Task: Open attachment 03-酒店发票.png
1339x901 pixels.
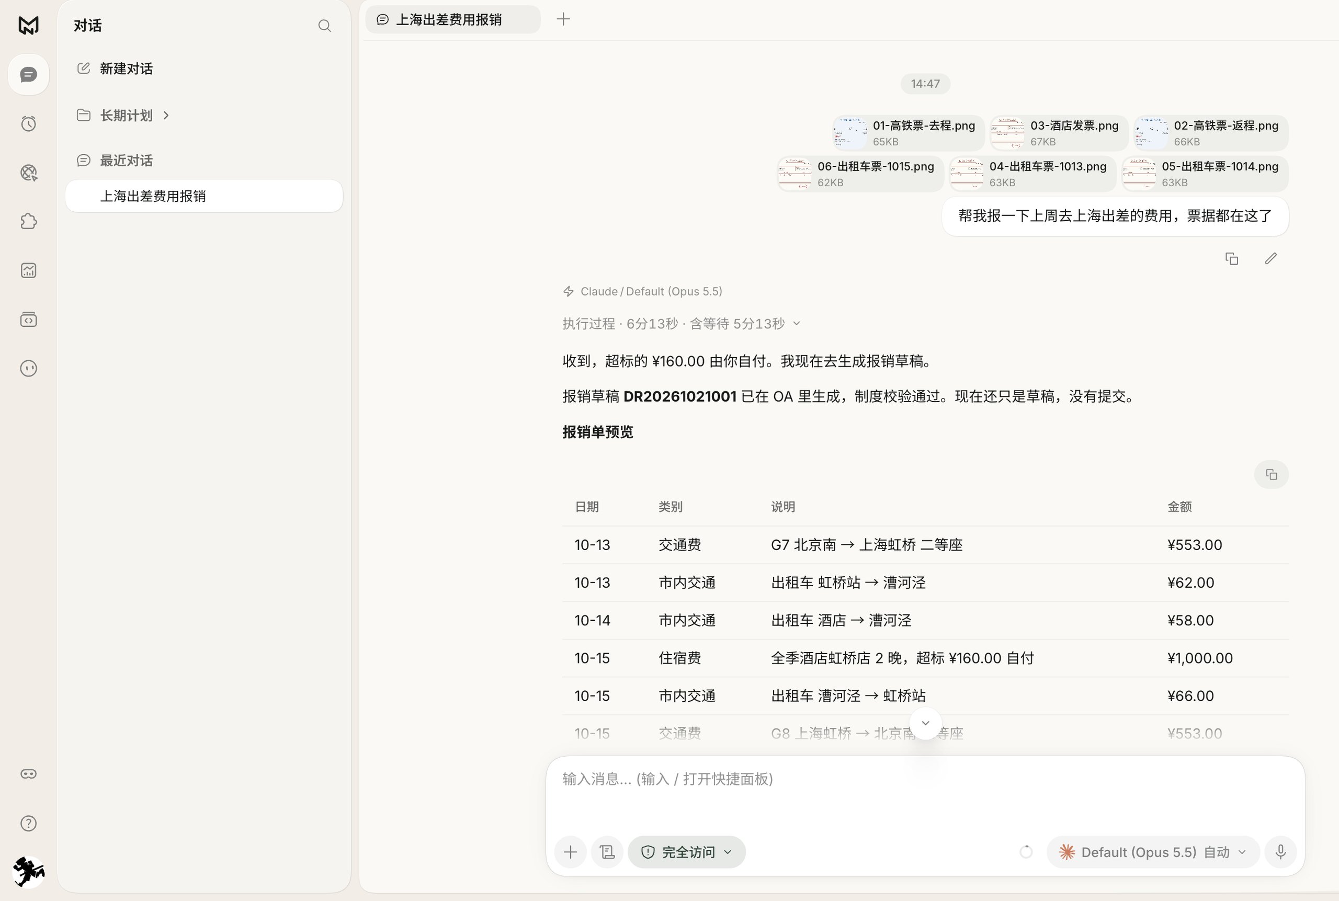Action: coord(1059,133)
